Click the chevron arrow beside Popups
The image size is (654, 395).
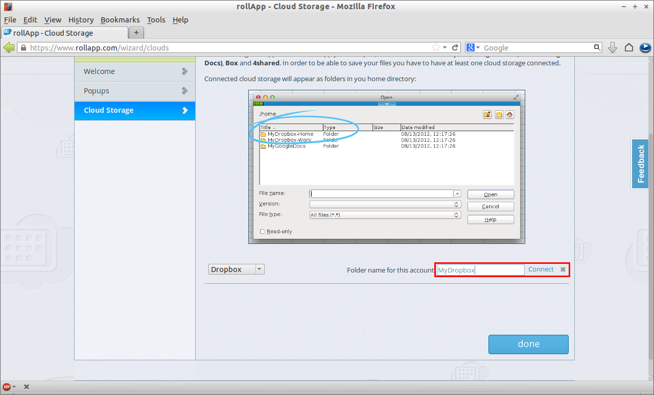click(x=185, y=91)
